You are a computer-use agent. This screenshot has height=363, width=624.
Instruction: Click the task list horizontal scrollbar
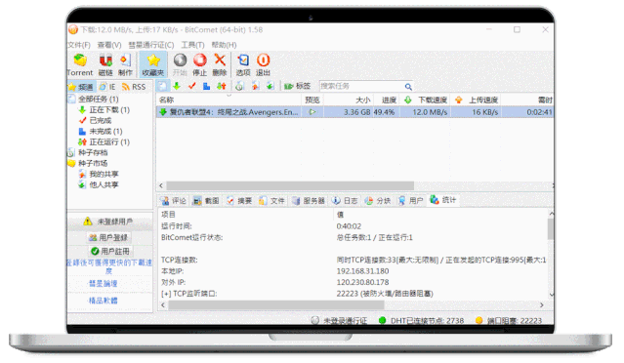pos(290,185)
